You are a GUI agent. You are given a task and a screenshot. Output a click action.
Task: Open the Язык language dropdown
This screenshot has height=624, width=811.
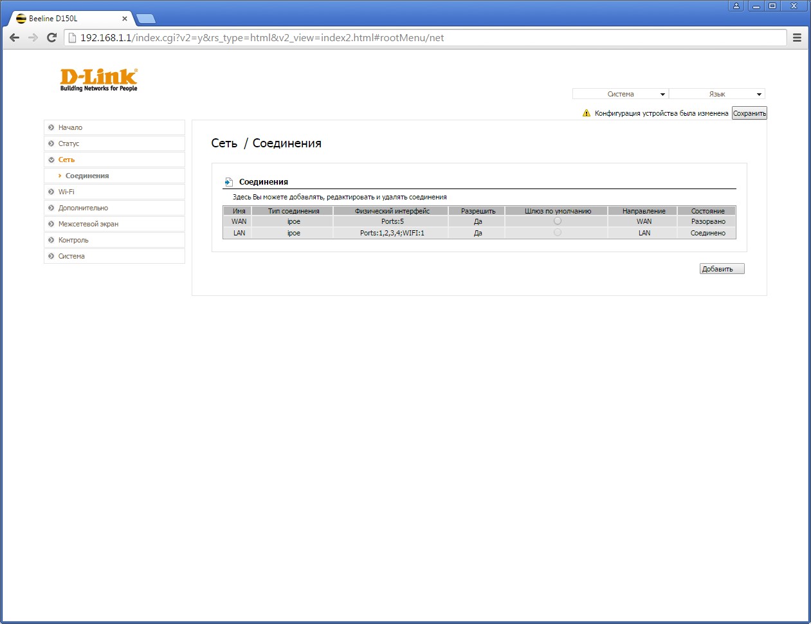pyautogui.click(x=716, y=94)
